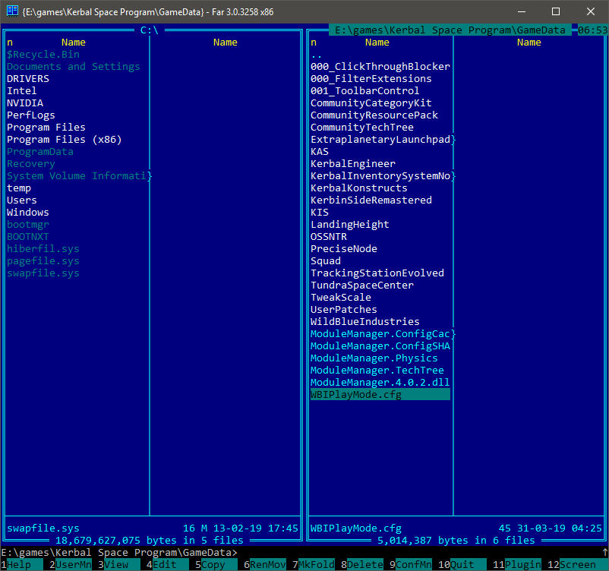
Task: Click the GameData path title of right panel
Action: [x=450, y=30]
